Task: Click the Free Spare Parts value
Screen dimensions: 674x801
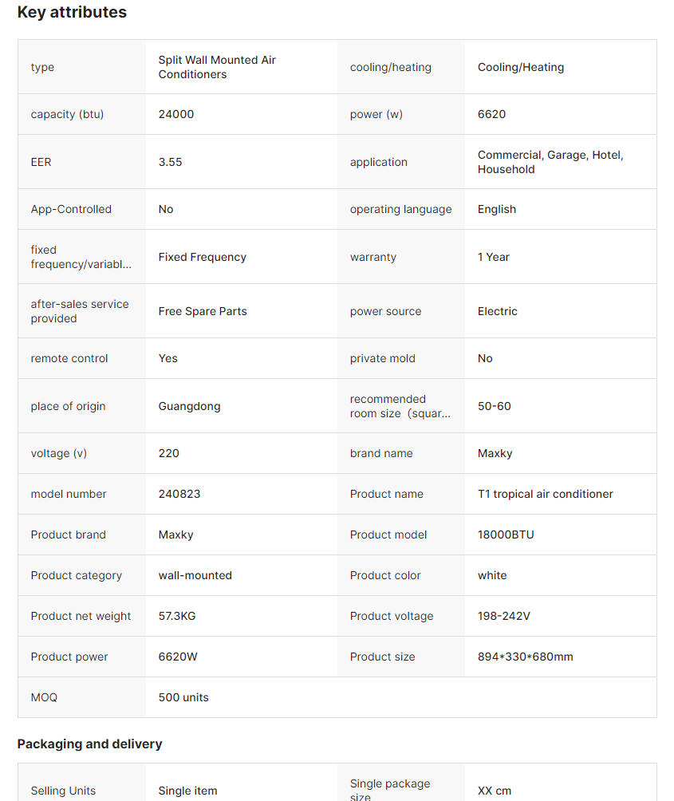Action: click(203, 311)
